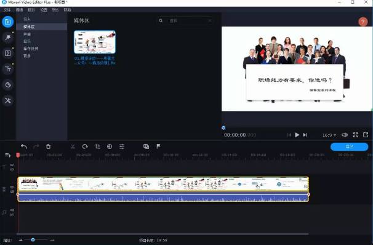Viewport: 373px width, 245px height.
Task: Open the Filters magic wand panel
Action: (8, 38)
